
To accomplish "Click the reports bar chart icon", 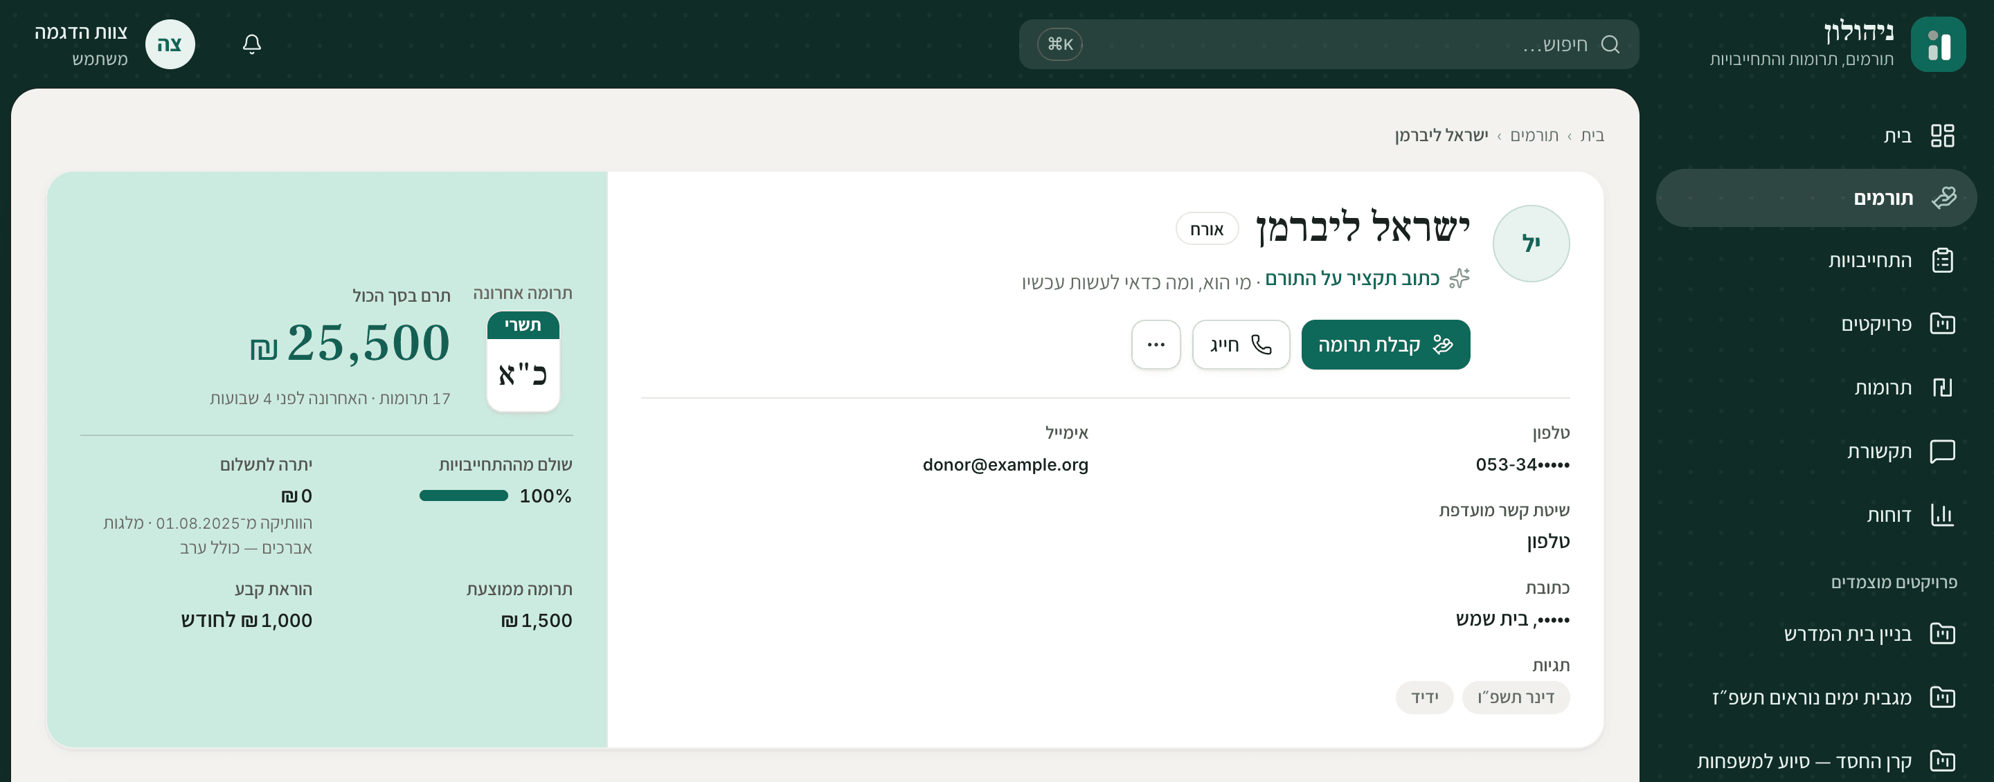I will [x=1942, y=514].
